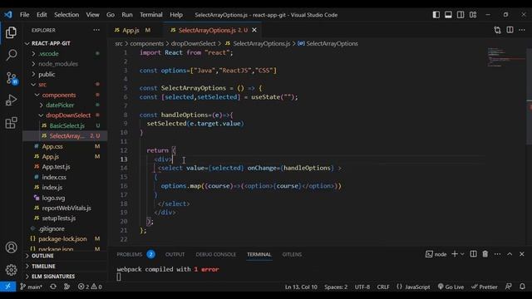The width and height of the screenshot is (532, 299).
Task: Click the open changes icon in editor toolbar
Action: pyautogui.click(x=497, y=30)
